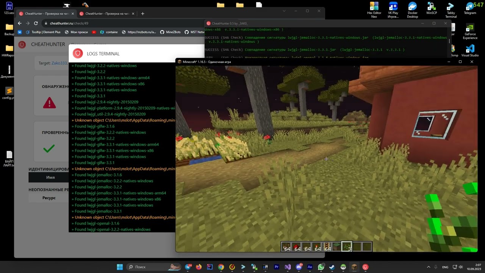Click the 'Found lwjgl-glfw-3.1.6' log line
The image size is (485, 273).
[93, 126]
